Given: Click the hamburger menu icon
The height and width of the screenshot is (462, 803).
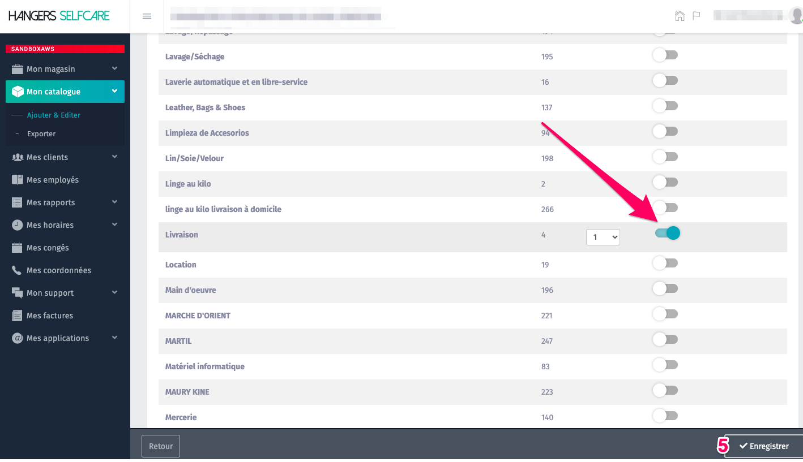Looking at the screenshot, I should [147, 16].
